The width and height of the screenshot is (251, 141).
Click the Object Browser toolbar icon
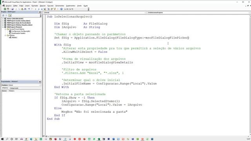55,9
